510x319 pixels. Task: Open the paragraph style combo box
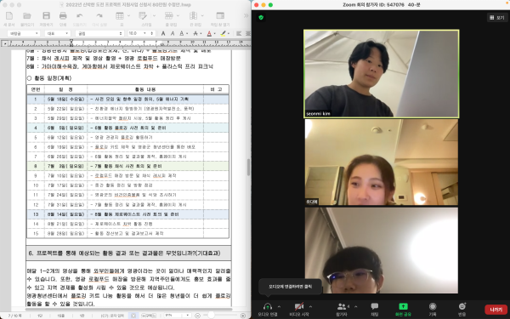click(x=24, y=33)
